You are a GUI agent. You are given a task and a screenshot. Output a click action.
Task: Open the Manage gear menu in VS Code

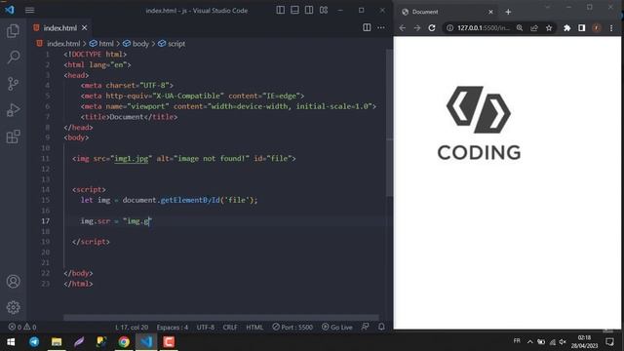pyautogui.click(x=13, y=307)
